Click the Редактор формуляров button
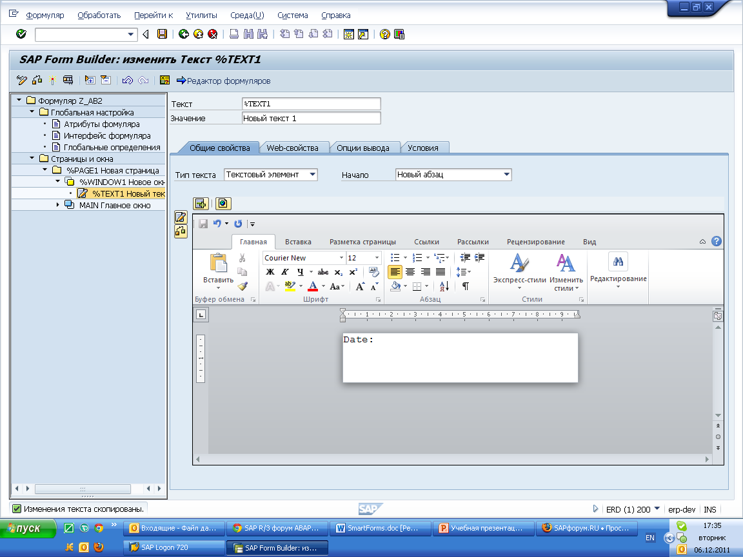743x557 pixels. (223, 81)
